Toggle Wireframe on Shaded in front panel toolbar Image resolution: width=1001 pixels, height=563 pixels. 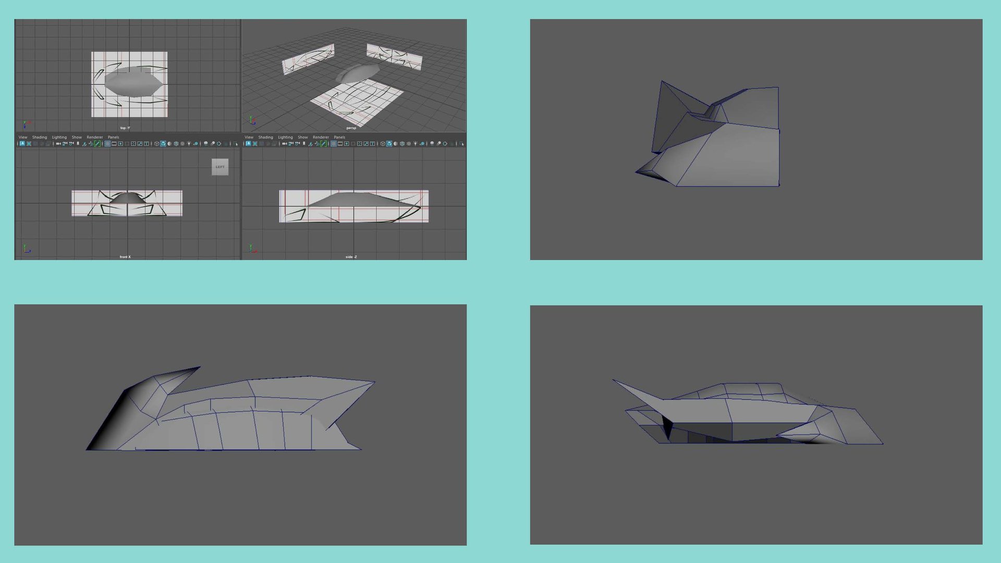tap(176, 144)
